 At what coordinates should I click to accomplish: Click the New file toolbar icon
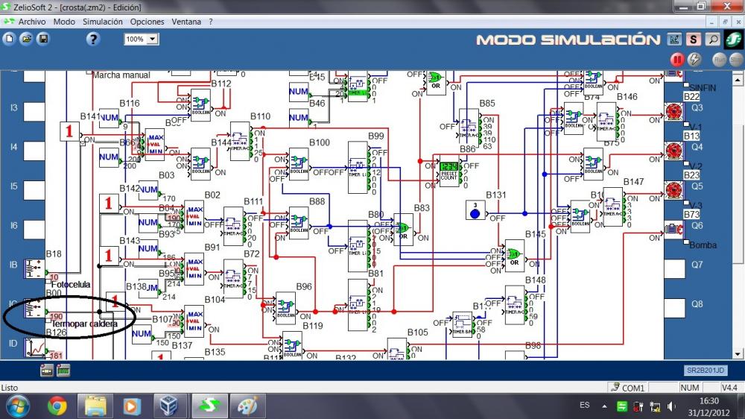pyautogui.click(x=9, y=39)
